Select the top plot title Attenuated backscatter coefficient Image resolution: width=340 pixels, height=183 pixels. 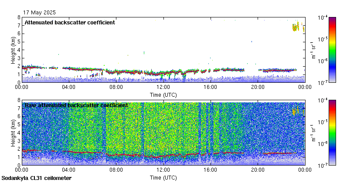point(70,23)
